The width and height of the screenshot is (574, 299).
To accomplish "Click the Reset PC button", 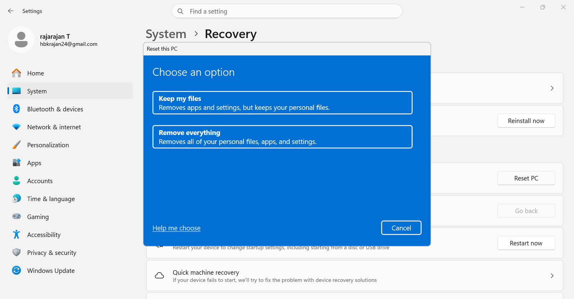I will coord(526,178).
